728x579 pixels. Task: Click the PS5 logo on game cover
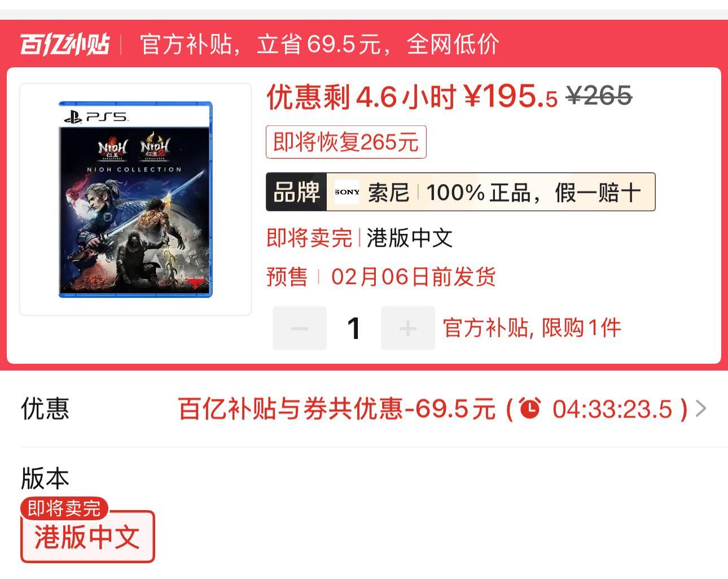95,117
